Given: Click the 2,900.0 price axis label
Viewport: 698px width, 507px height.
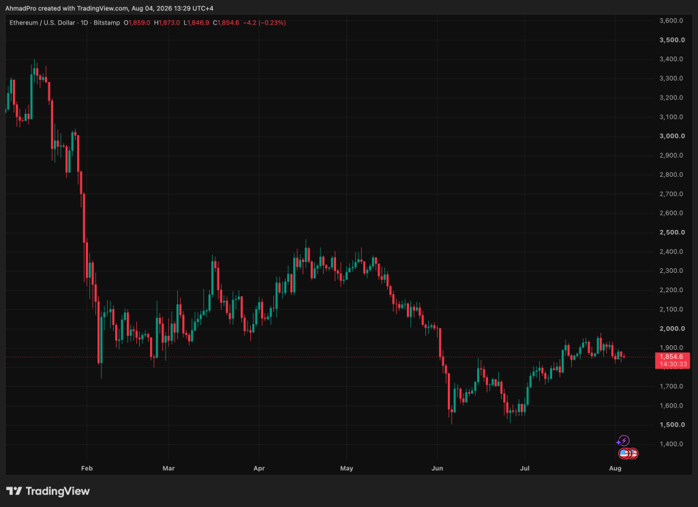Looking at the screenshot, I should click(x=671, y=155).
